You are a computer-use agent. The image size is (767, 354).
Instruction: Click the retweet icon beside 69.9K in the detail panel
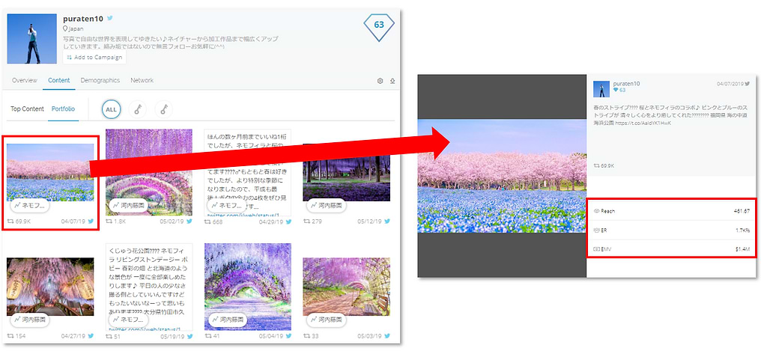pyautogui.click(x=596, y=166)
